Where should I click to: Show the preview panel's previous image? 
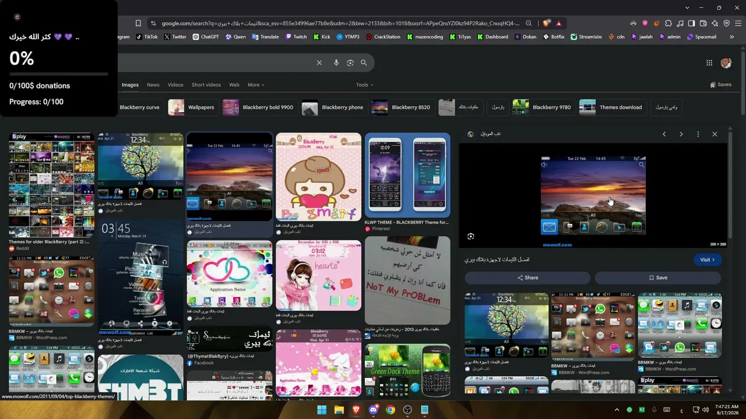664,134
